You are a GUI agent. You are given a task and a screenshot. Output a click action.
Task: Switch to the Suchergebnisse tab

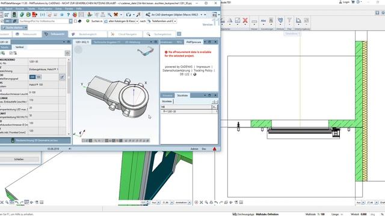(x=159, y=34)
